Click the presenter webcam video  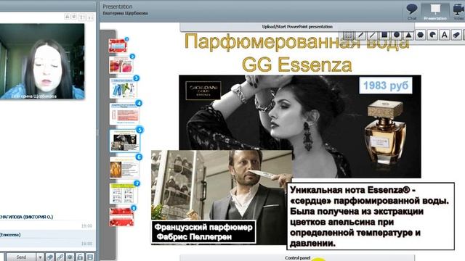point(42,61)
